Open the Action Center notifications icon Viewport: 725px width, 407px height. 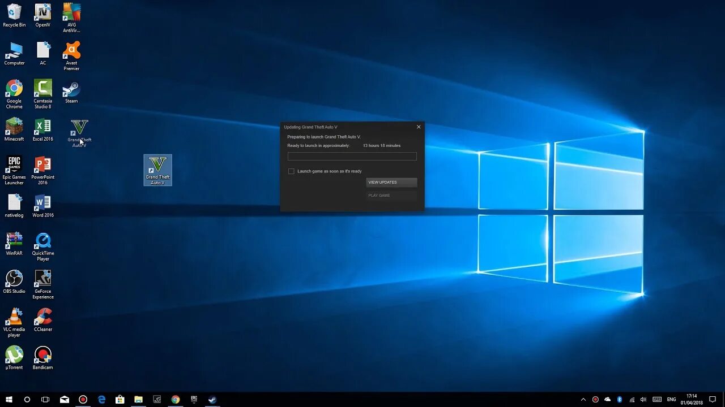(x=713, y=399)
